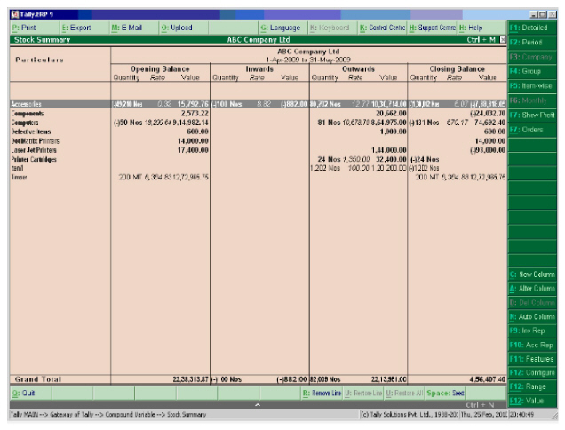Click the Opening Balance column header
The height and width of the screenshot is (430, 565).
coord(160,68)
